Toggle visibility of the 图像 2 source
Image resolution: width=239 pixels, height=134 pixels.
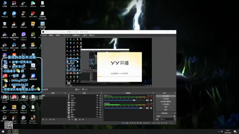[x=97, y=117]
